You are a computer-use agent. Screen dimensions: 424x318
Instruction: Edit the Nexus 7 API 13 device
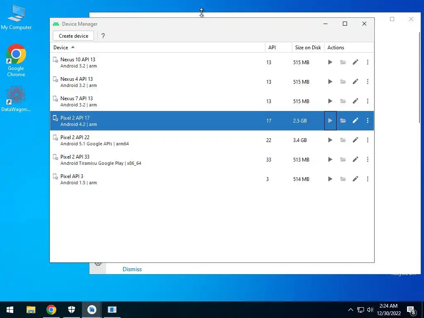click(x=355, y=101)
